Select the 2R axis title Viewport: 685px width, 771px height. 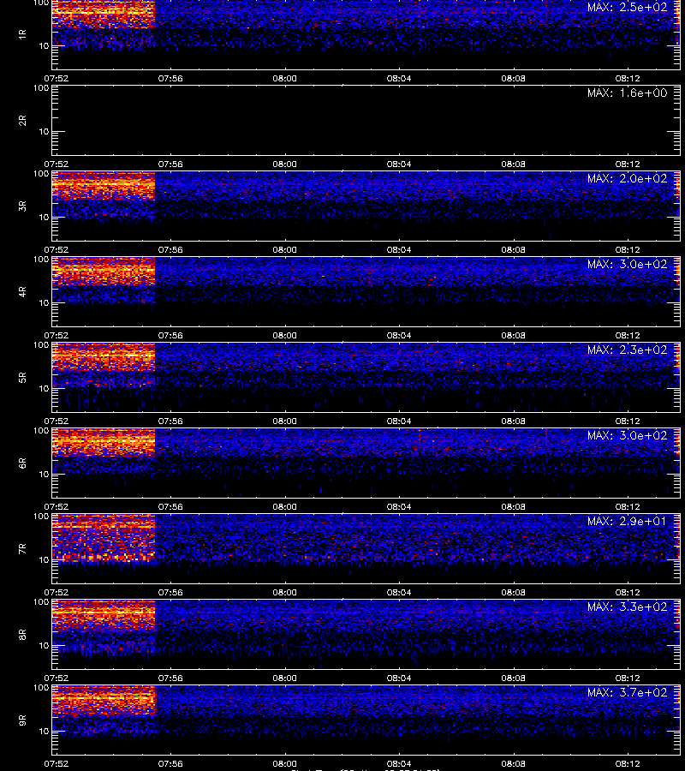coord(22,121)
